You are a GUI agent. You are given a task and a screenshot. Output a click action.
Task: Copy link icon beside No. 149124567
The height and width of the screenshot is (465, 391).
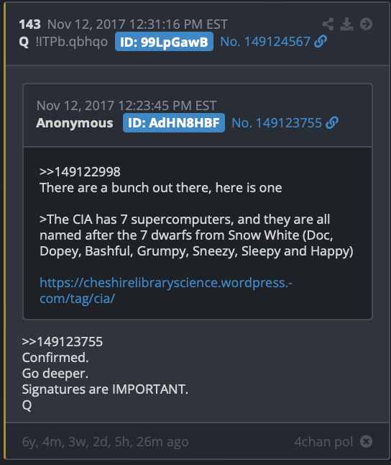[321, 42]
